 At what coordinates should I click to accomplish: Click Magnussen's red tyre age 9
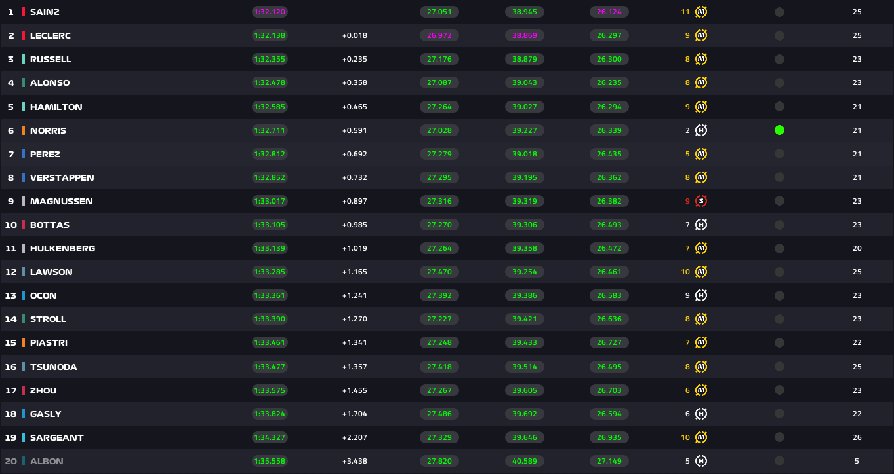coord(687,201)
